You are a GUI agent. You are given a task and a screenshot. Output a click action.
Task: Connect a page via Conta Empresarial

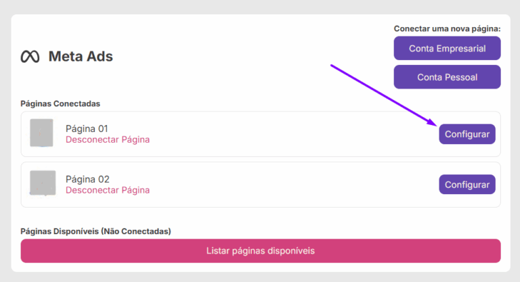(x=447, y=49)
